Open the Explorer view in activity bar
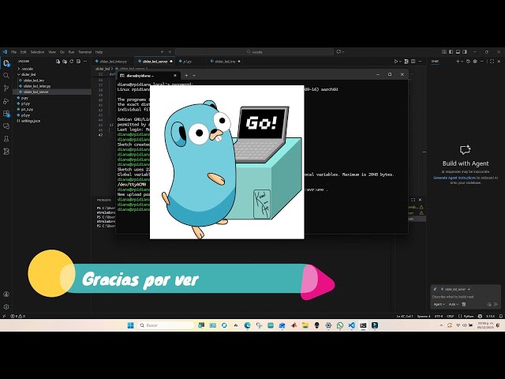 (x=6, y=63)
